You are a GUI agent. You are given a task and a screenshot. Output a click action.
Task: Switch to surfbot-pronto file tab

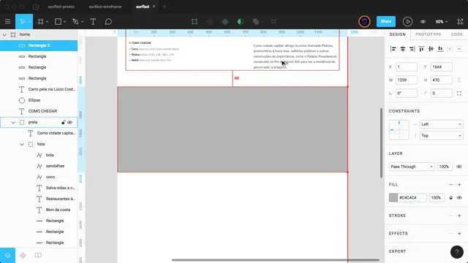point(61,7)
